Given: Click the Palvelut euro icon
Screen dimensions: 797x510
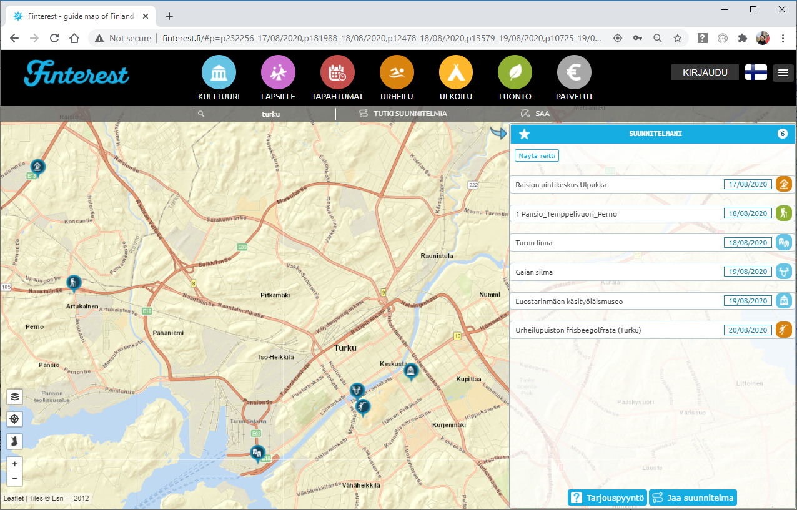Looking at the screenshot, I should [x=574, y=72].
